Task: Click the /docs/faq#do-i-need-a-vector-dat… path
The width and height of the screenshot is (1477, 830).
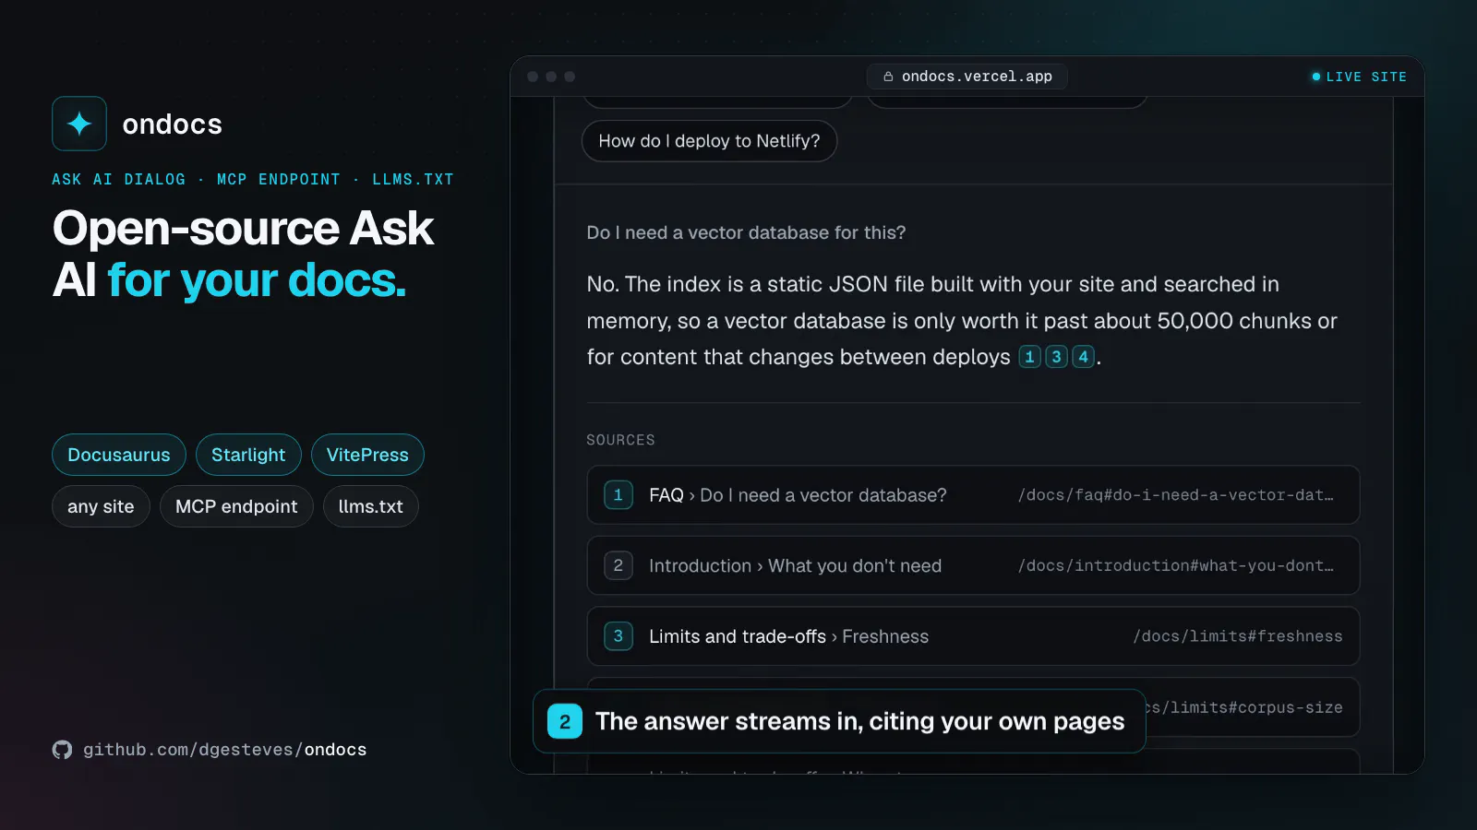Action: point(1176,495)
